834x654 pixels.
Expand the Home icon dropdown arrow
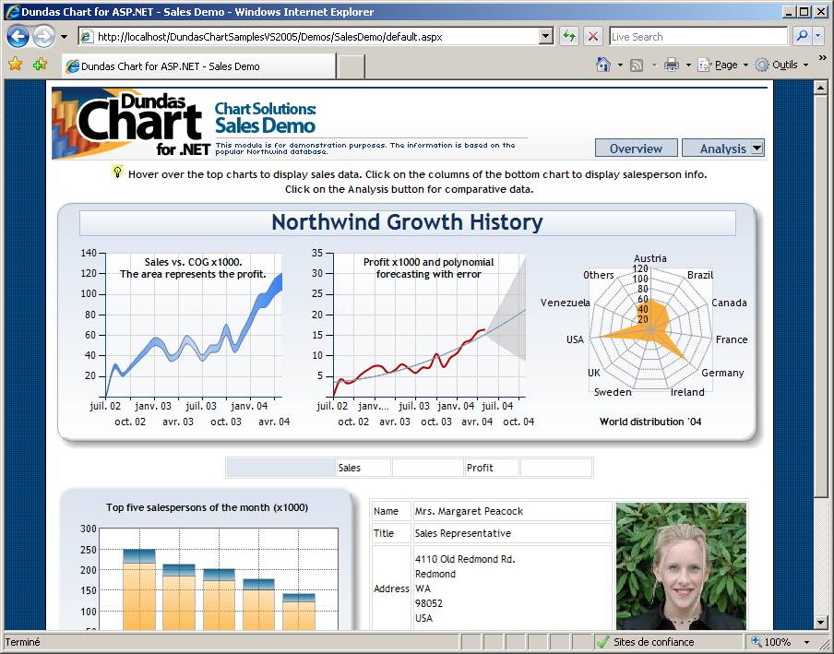click(620, 65)
